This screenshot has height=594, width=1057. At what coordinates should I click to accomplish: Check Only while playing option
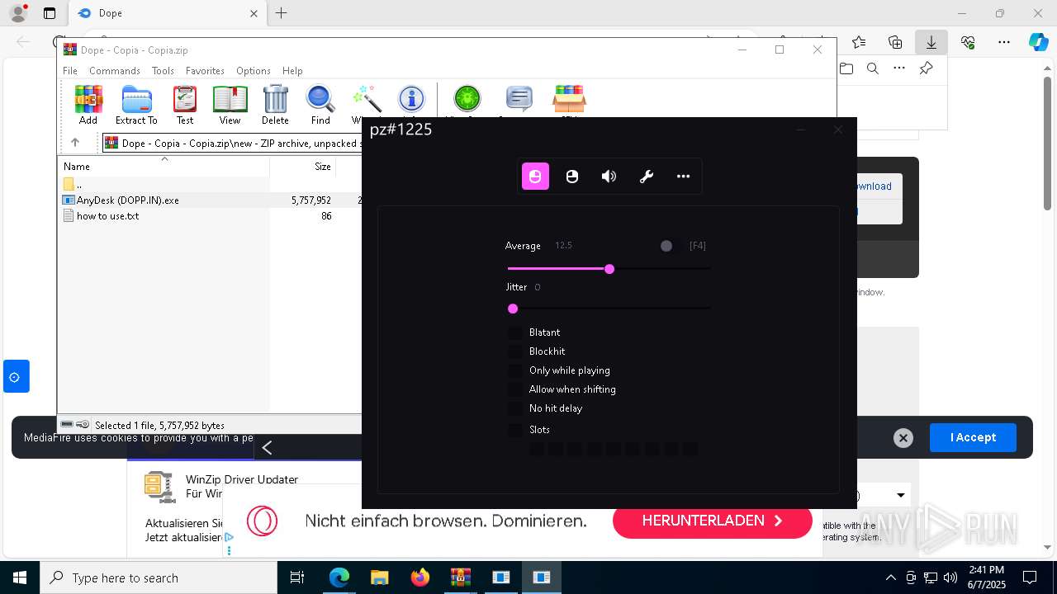(x=515, y=370)
